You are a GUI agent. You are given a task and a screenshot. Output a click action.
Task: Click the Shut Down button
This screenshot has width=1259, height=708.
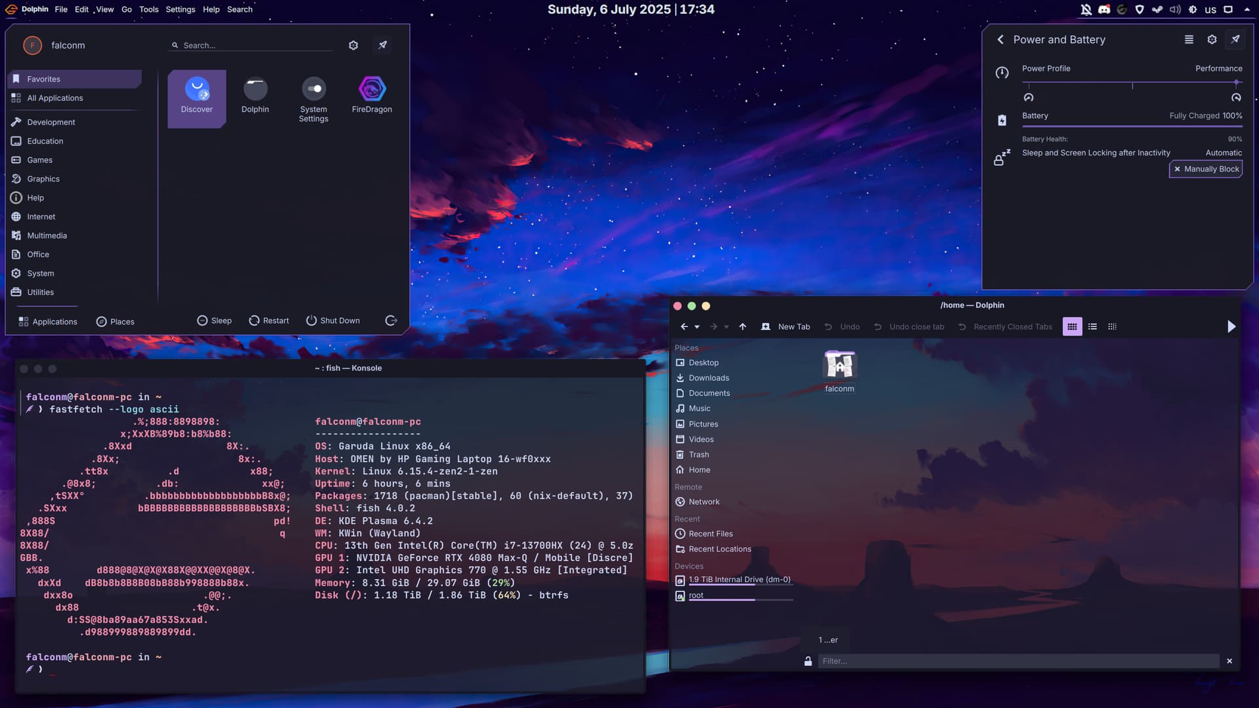[x=333, y=321]
